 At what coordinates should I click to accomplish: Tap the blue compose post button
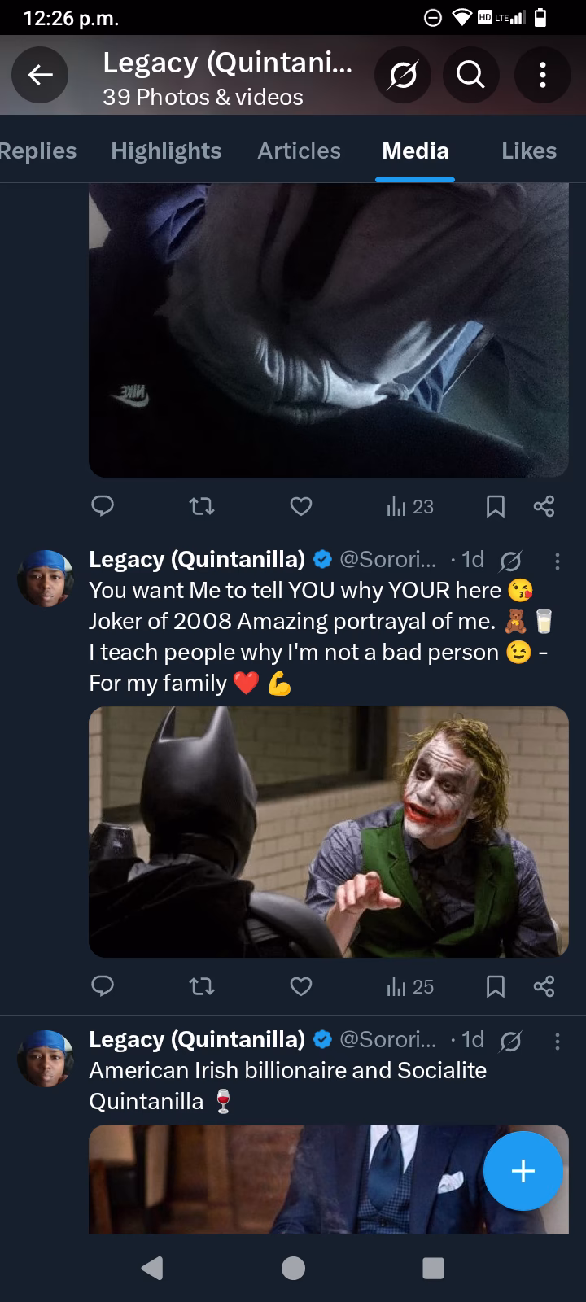click(x=523, y=1171)
